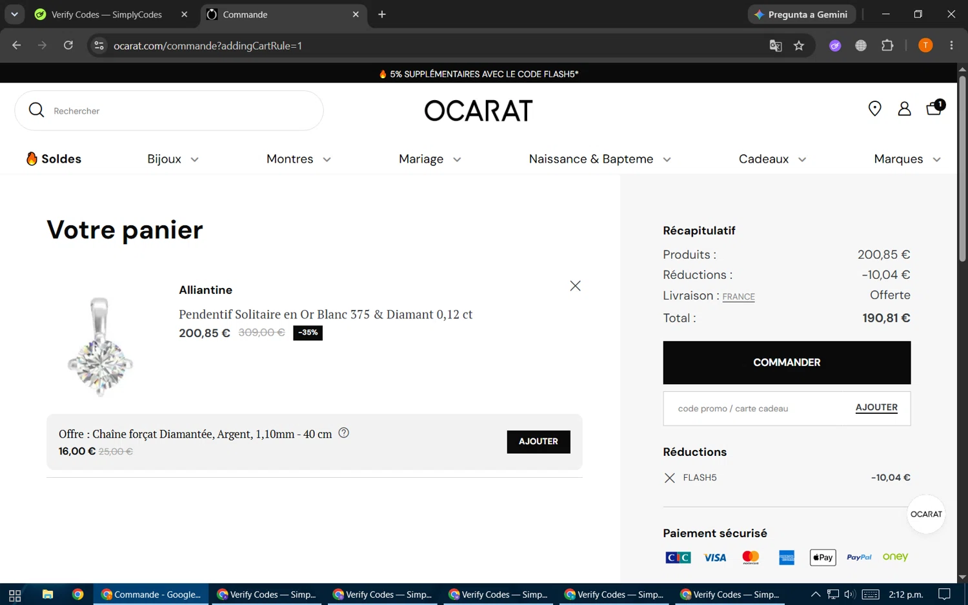This screenshot has height=605, width=968.
Task: Click the taskbar clock 2:12 p.m.
Action: coord(905,595)
